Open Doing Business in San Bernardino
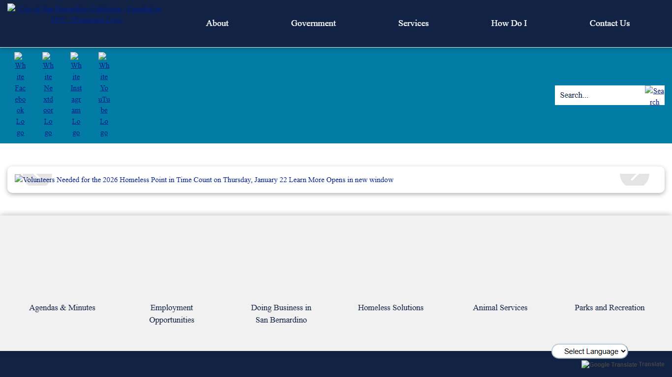The width and height of the screenshot is (672, 377). point(281,313)
